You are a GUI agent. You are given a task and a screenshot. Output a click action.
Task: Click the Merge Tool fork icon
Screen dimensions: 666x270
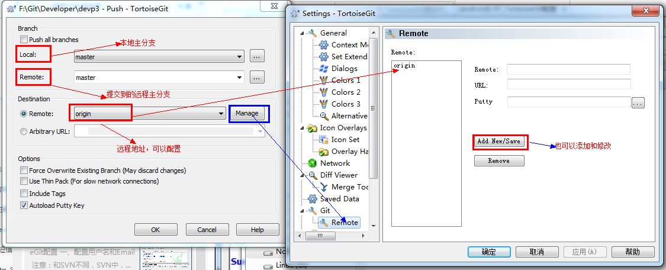324,187
